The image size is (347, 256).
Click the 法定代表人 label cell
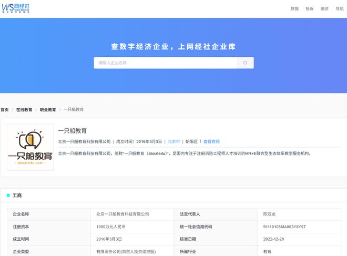216,214
